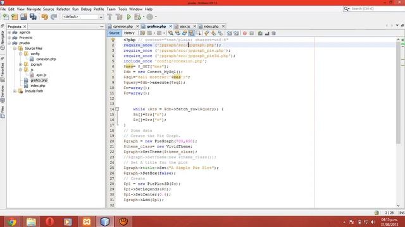Close the grafico.php tab
Image resolution: width=405 pixels, height=227 pixels.
coord(170,26)
